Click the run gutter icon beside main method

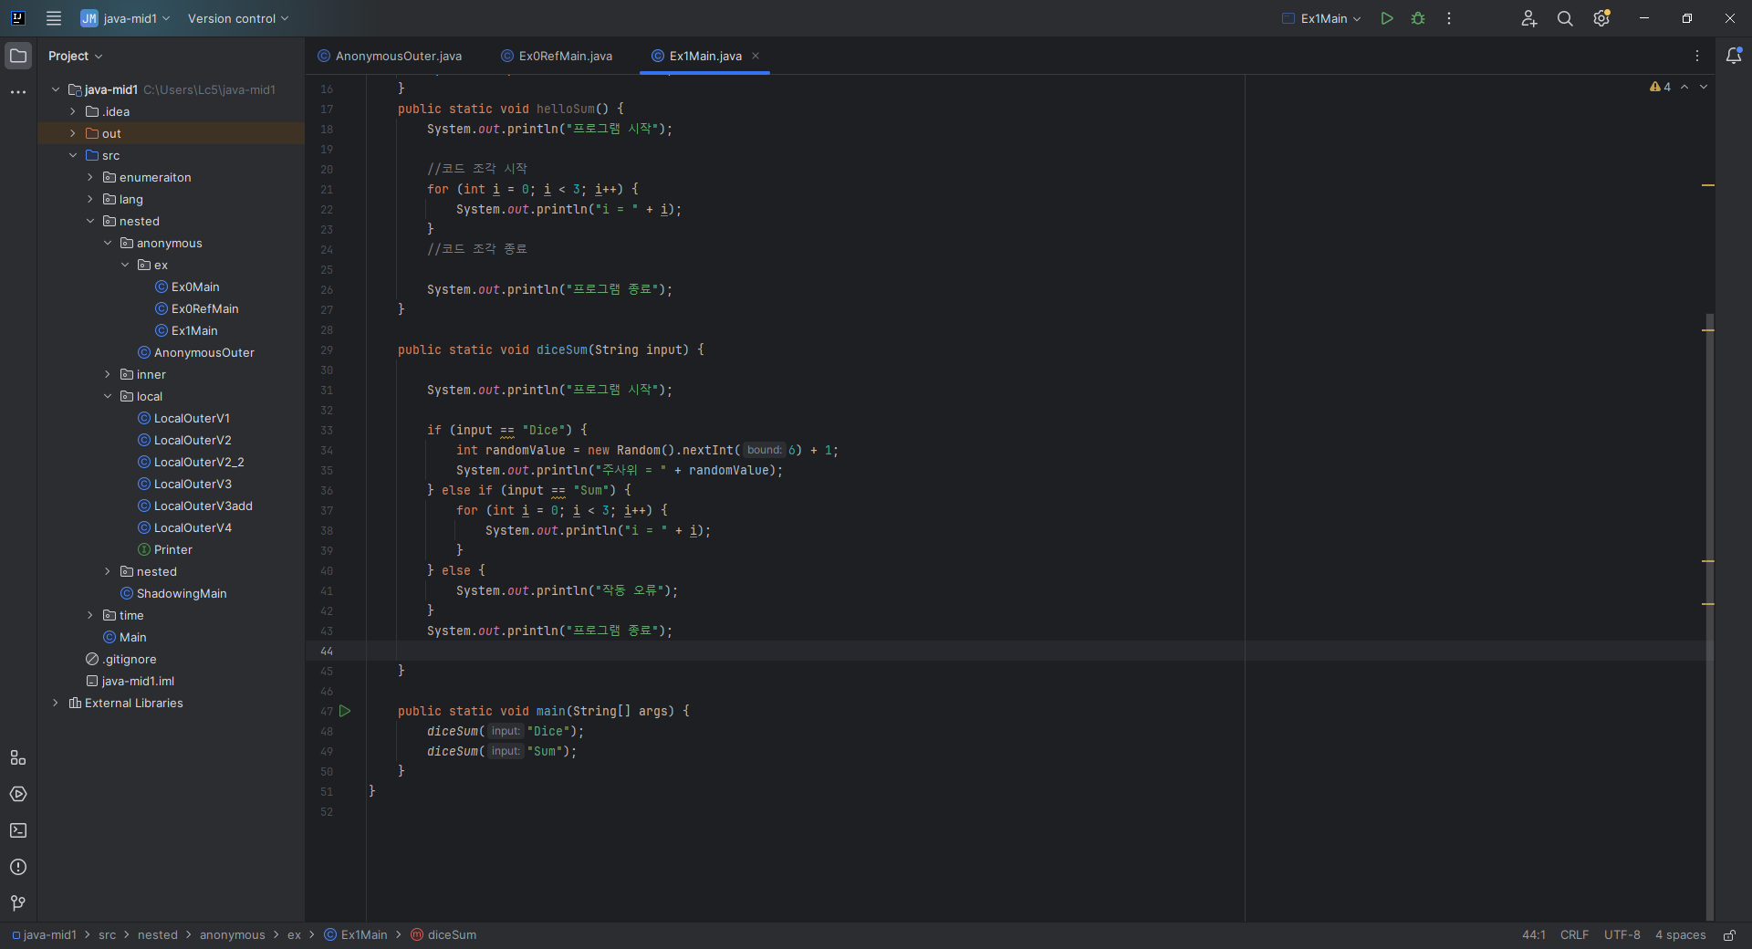click(x=345, y=711)
